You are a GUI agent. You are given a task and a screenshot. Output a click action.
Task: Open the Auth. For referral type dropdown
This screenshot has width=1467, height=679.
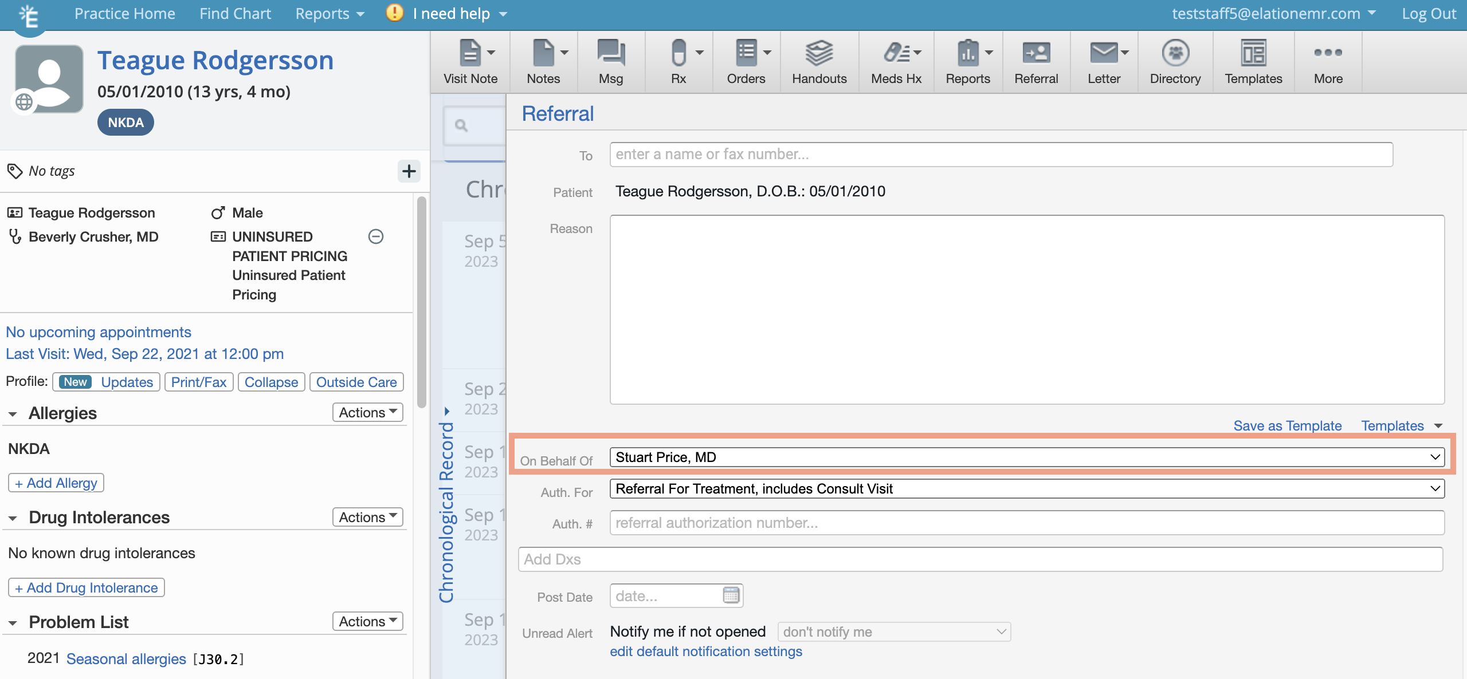pos(1026,489)
